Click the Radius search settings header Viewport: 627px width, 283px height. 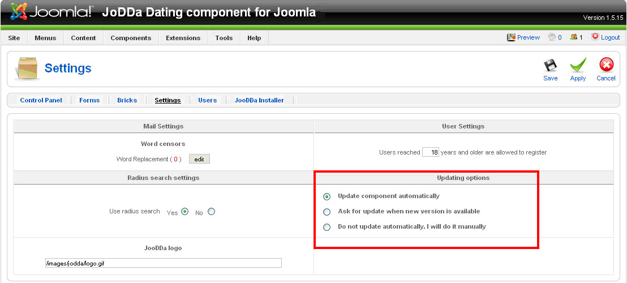coord(163,178)
